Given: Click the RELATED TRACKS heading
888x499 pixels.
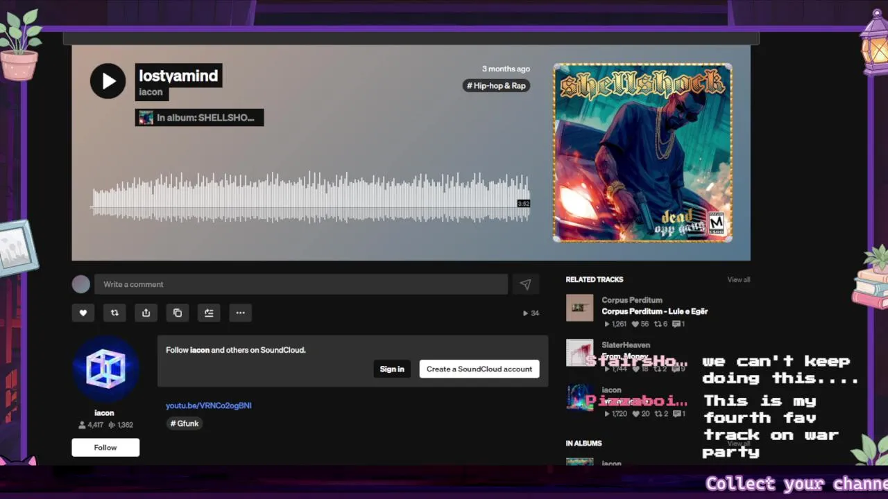Looking at the screenshot, I should (x=595, y=279).
